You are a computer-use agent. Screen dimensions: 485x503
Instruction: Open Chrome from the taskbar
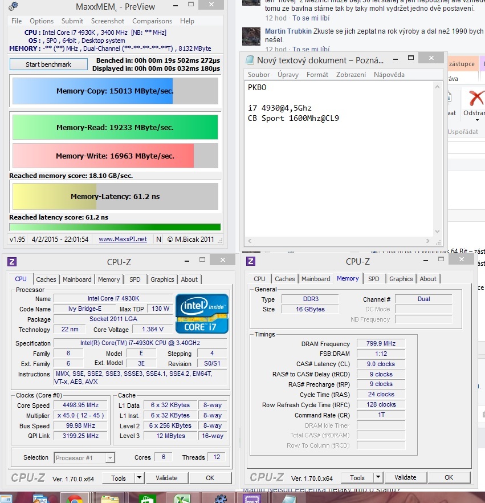[x=75, y=498]
